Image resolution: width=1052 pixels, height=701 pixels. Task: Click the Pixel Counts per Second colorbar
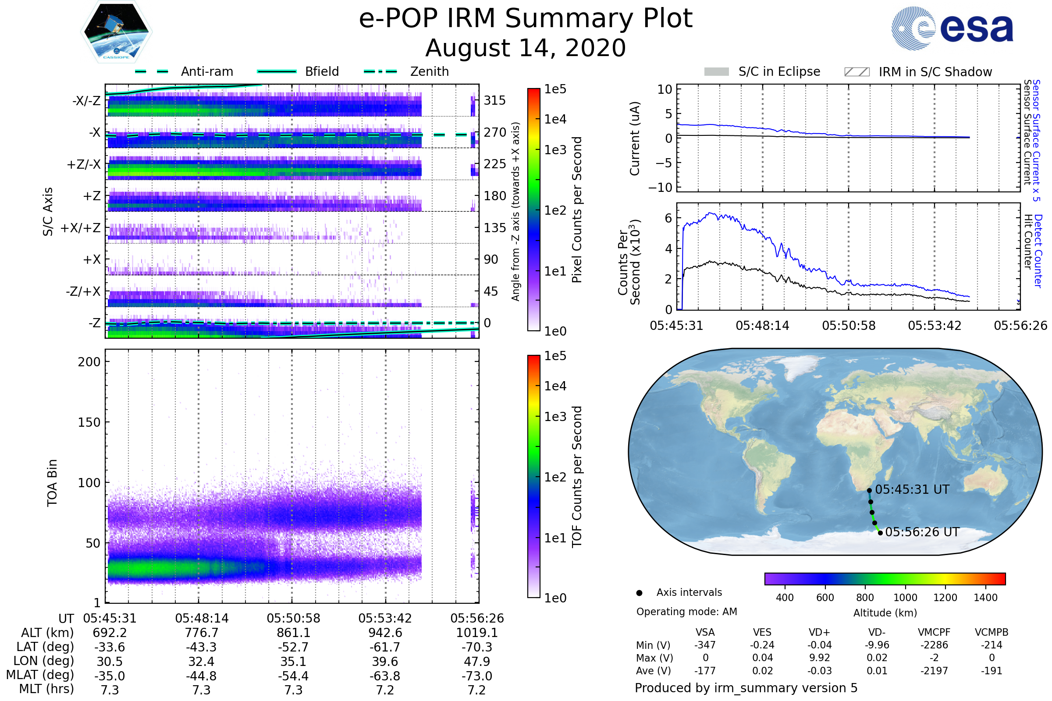tap(533, 210)
